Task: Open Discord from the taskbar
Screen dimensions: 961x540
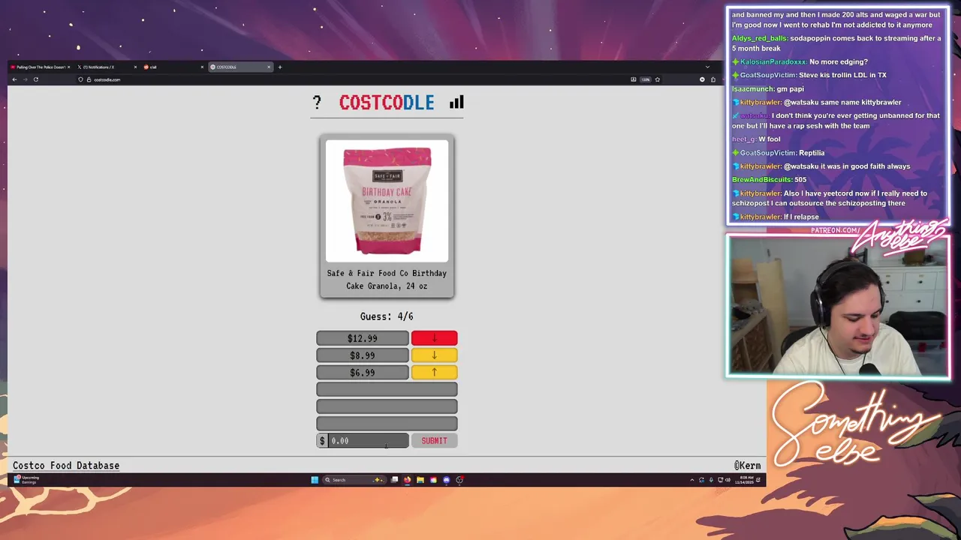Action: pyautogui.click(x=447, y=480)
